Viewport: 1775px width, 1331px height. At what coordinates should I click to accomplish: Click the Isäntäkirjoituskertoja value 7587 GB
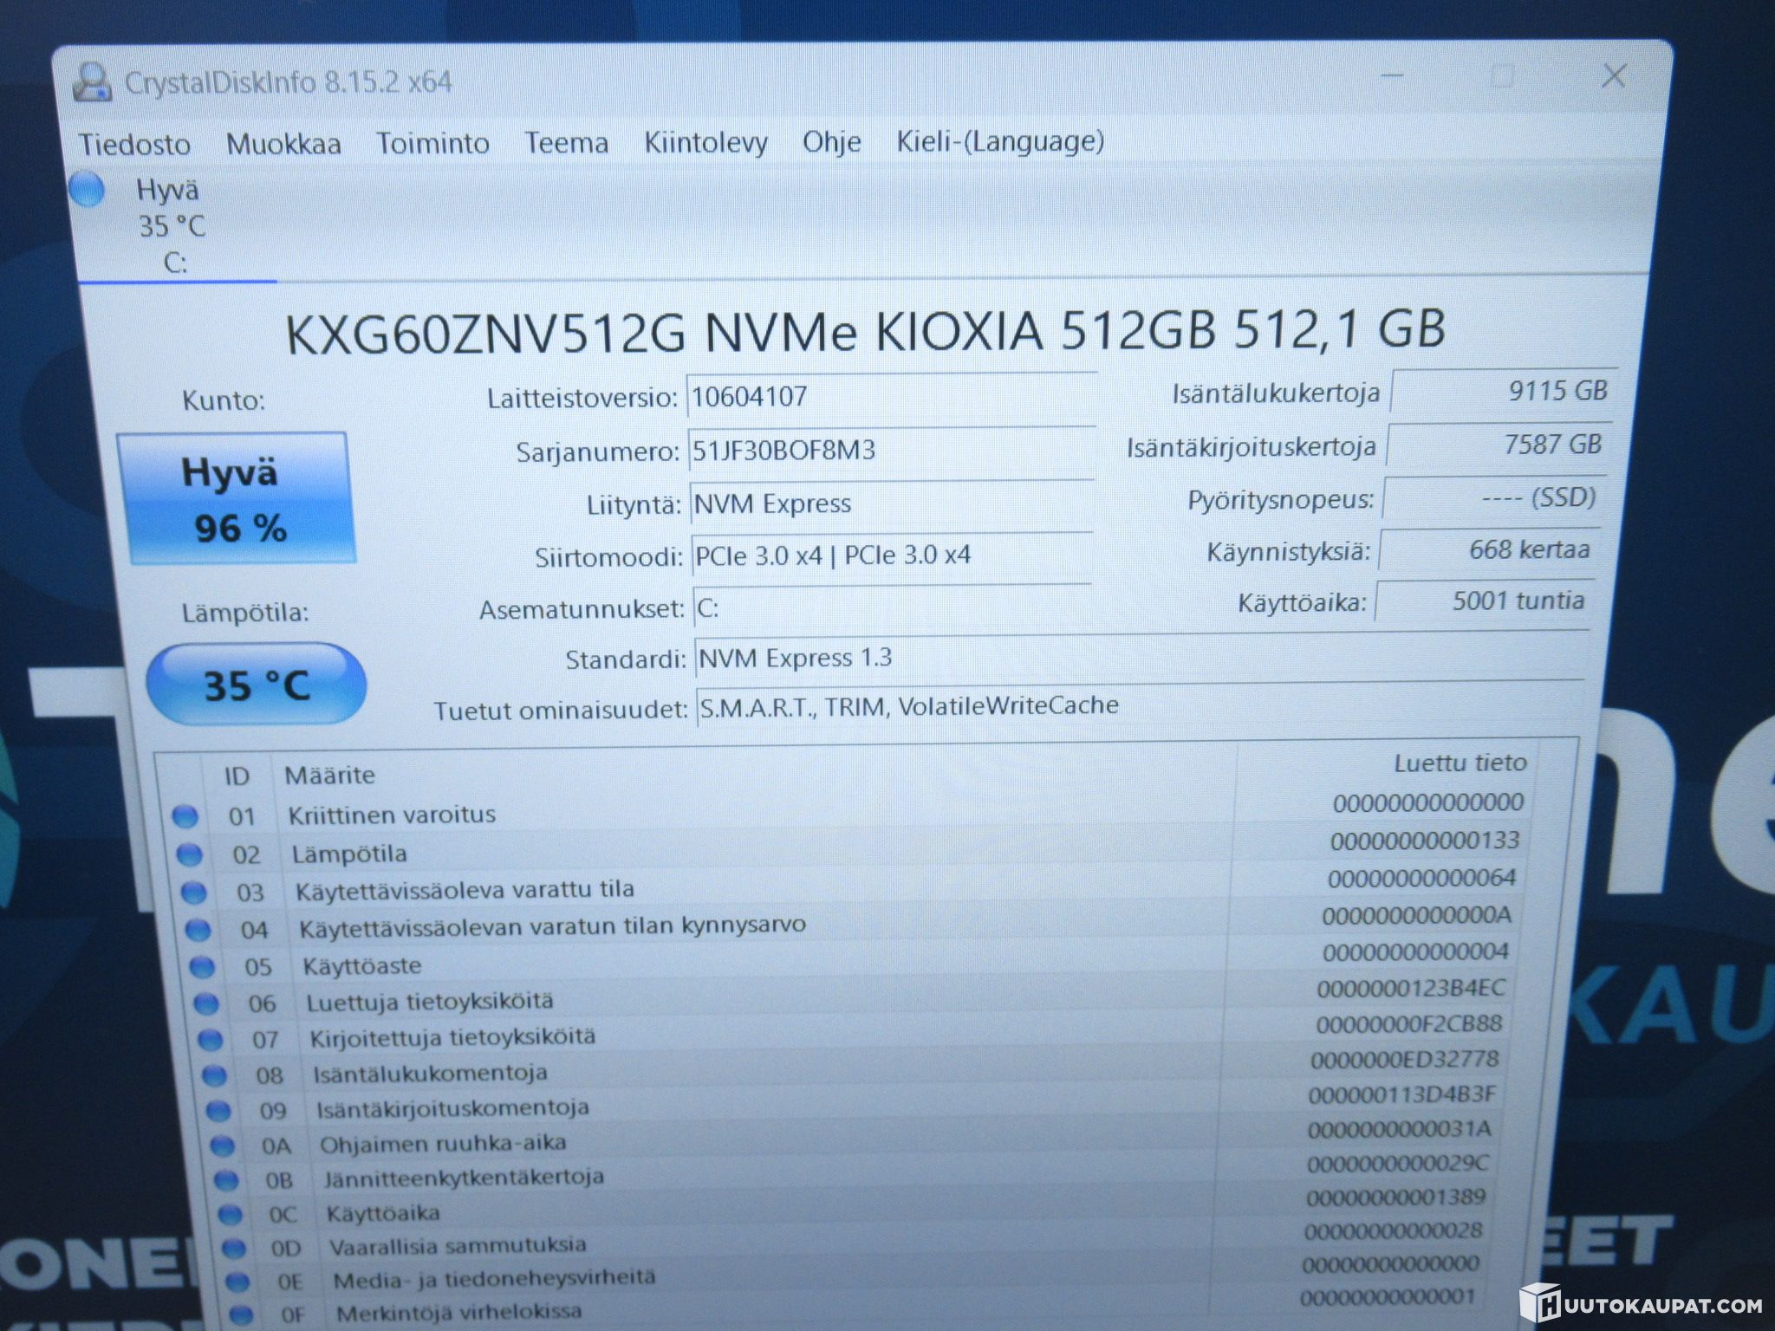[1499, 445]
